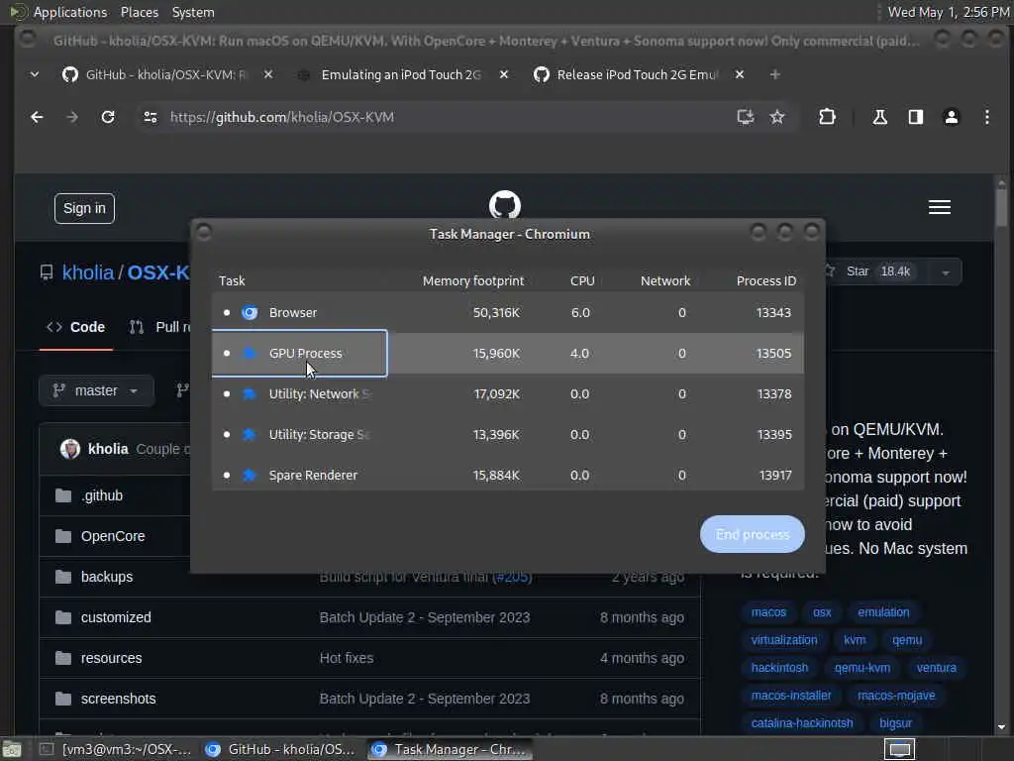Open Chrome Labs flask icon
This screenshot has width=1014, height=761.
[x=879, y=117]
